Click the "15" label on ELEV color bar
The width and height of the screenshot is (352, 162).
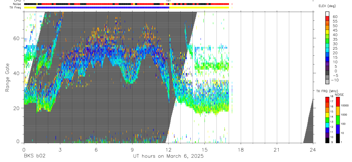pos(335,58)
